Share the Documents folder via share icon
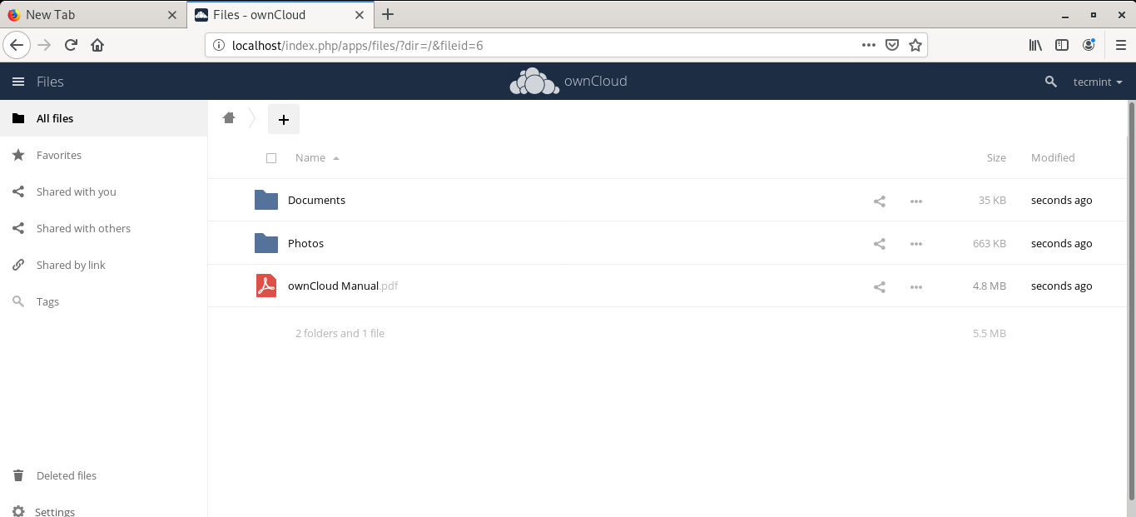Screen dimensions: 1136x517 pos(880,201)
